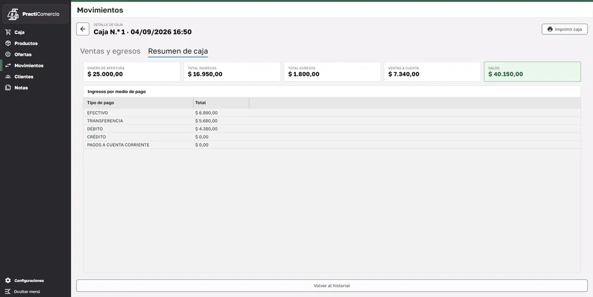Switch to the Ventas y egresos tab
The width and height of the screenshot is (593, 297).
coord(110,51)
